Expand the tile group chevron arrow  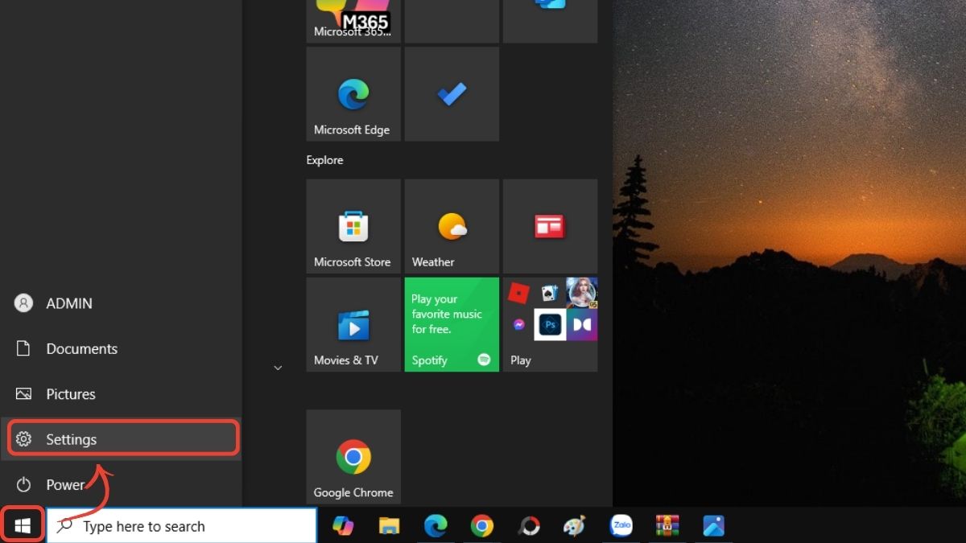278,368
